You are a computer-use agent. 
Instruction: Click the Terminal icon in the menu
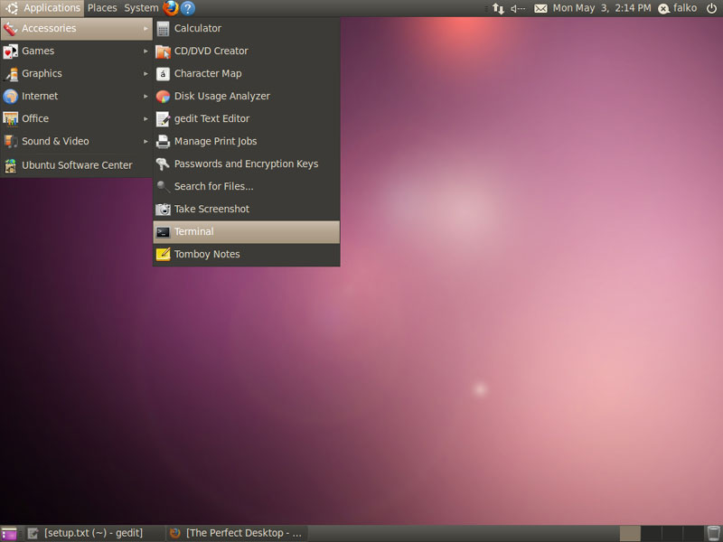[163, 232]
